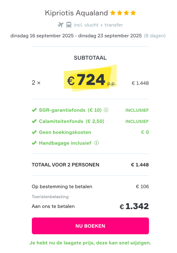Image resolution: width=177 pixels, height=253 pixels.
Task: Click the last gold rating star
Action: (133, 13)
